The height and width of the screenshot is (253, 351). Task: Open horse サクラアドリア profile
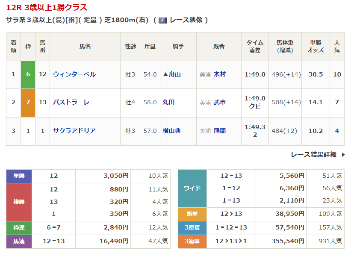(x=74, y=131)
